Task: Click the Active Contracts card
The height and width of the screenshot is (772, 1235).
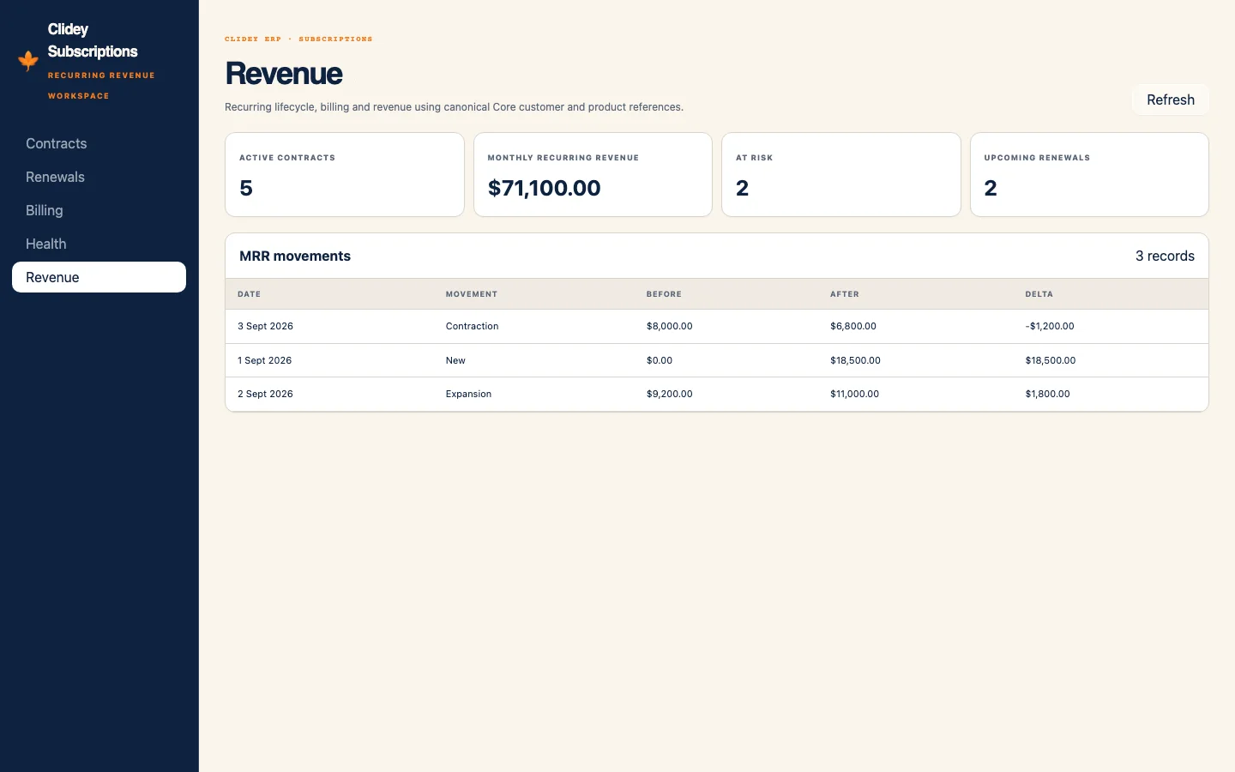Action: coord(345,174)
